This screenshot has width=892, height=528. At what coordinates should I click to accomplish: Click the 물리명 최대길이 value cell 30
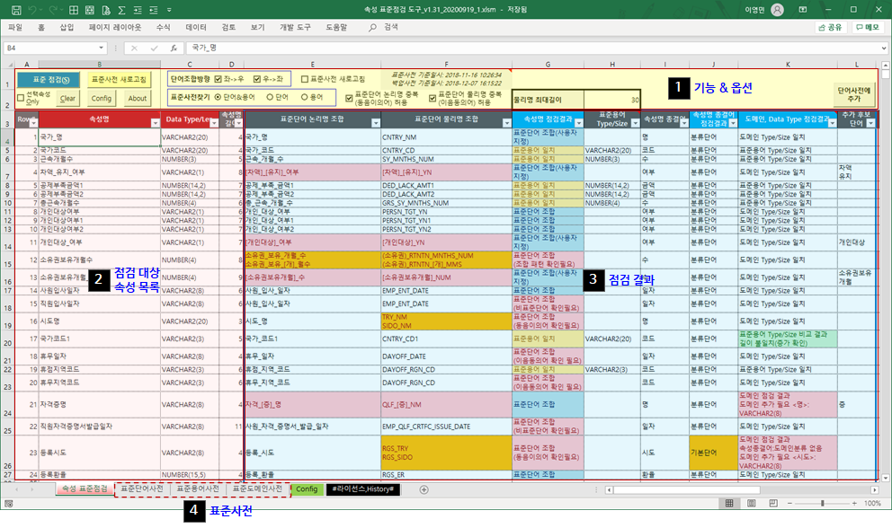[612, 100]
